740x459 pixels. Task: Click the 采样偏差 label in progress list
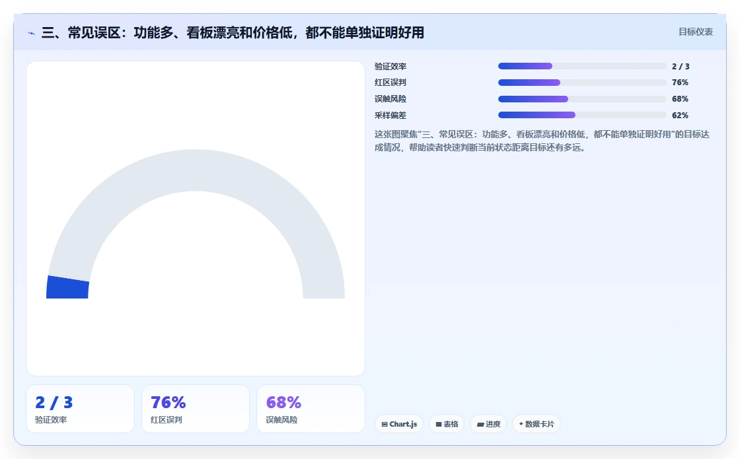[x=390, y=115]
